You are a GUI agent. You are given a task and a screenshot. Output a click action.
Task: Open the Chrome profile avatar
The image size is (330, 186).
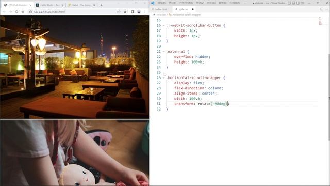coord(139,12)
